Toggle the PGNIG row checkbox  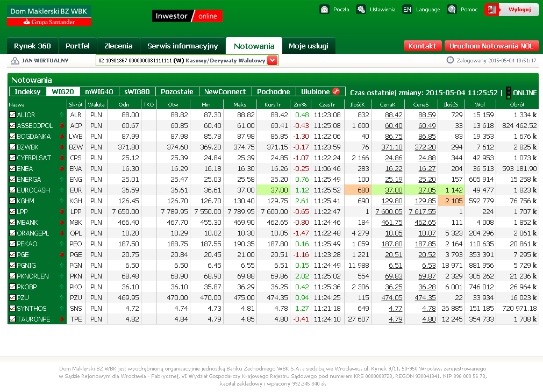12,265
